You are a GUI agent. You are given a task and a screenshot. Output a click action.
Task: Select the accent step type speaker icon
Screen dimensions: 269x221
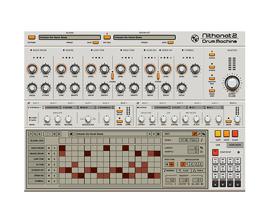click(172, 165)
